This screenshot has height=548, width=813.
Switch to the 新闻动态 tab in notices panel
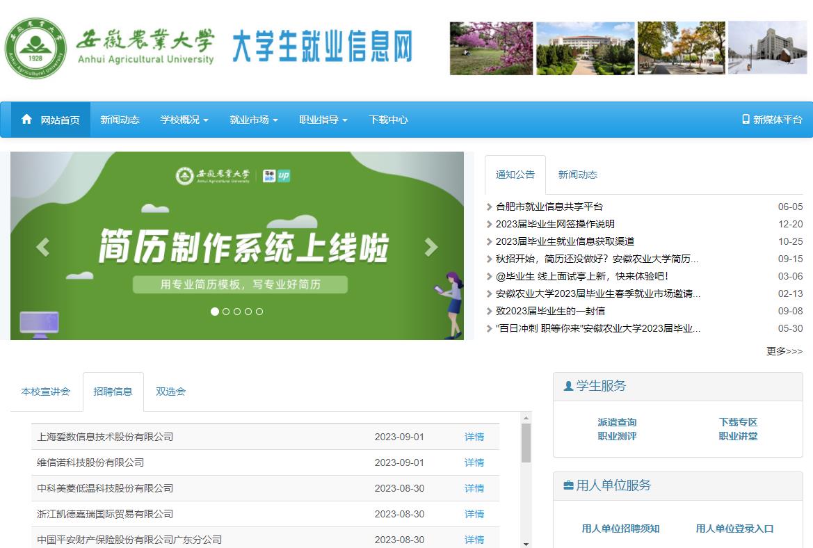coord(577,175)
